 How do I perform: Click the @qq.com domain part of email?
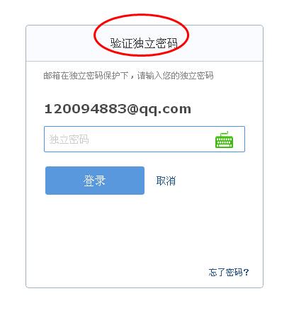click(159, 110)
